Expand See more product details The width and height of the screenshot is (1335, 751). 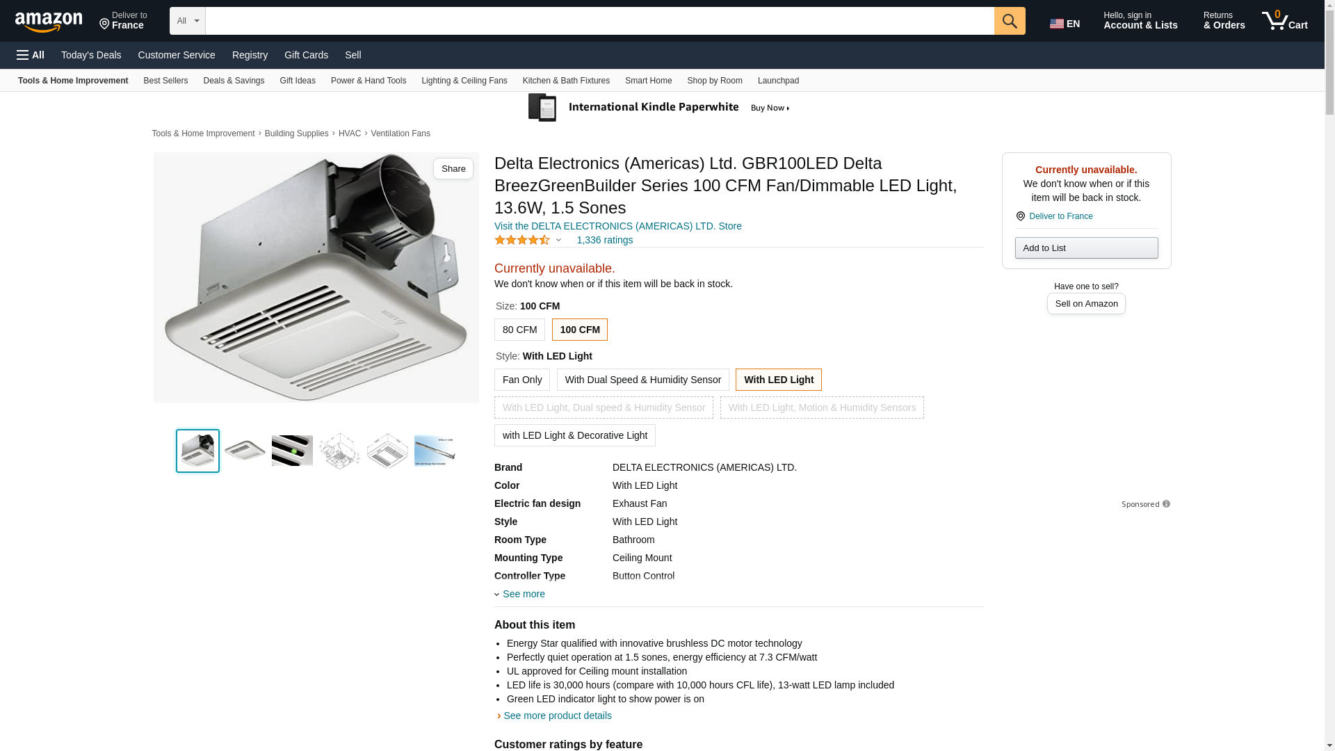556,716
